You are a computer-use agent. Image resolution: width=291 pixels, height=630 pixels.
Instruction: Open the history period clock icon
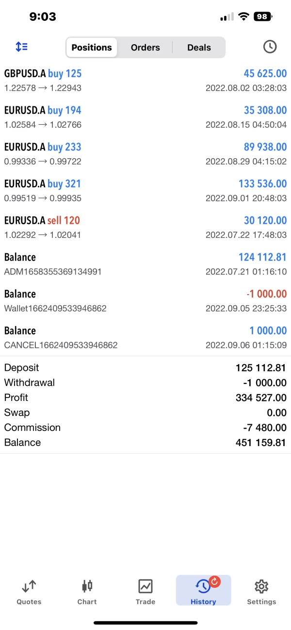(x=270, y=47)
